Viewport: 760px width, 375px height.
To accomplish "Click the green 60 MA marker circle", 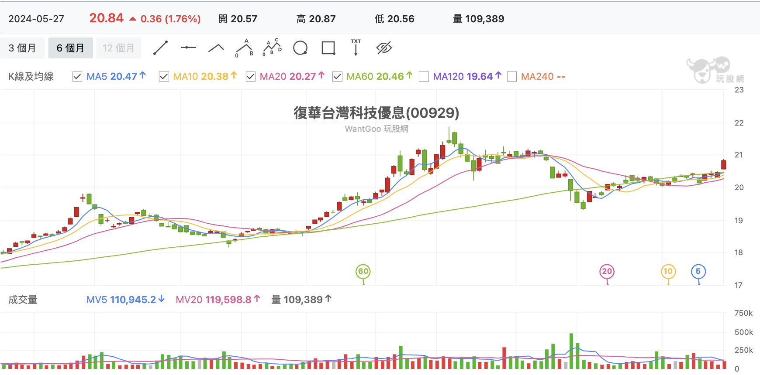I will tap(363, 271).
